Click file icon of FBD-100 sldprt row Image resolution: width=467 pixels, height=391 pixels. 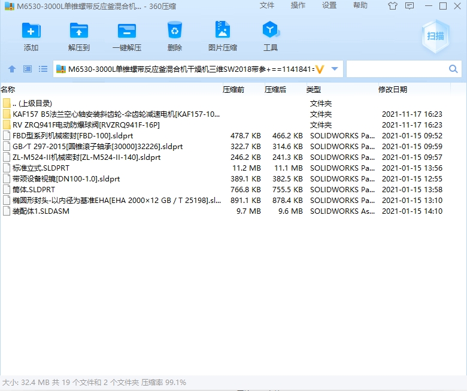[7, 135]
